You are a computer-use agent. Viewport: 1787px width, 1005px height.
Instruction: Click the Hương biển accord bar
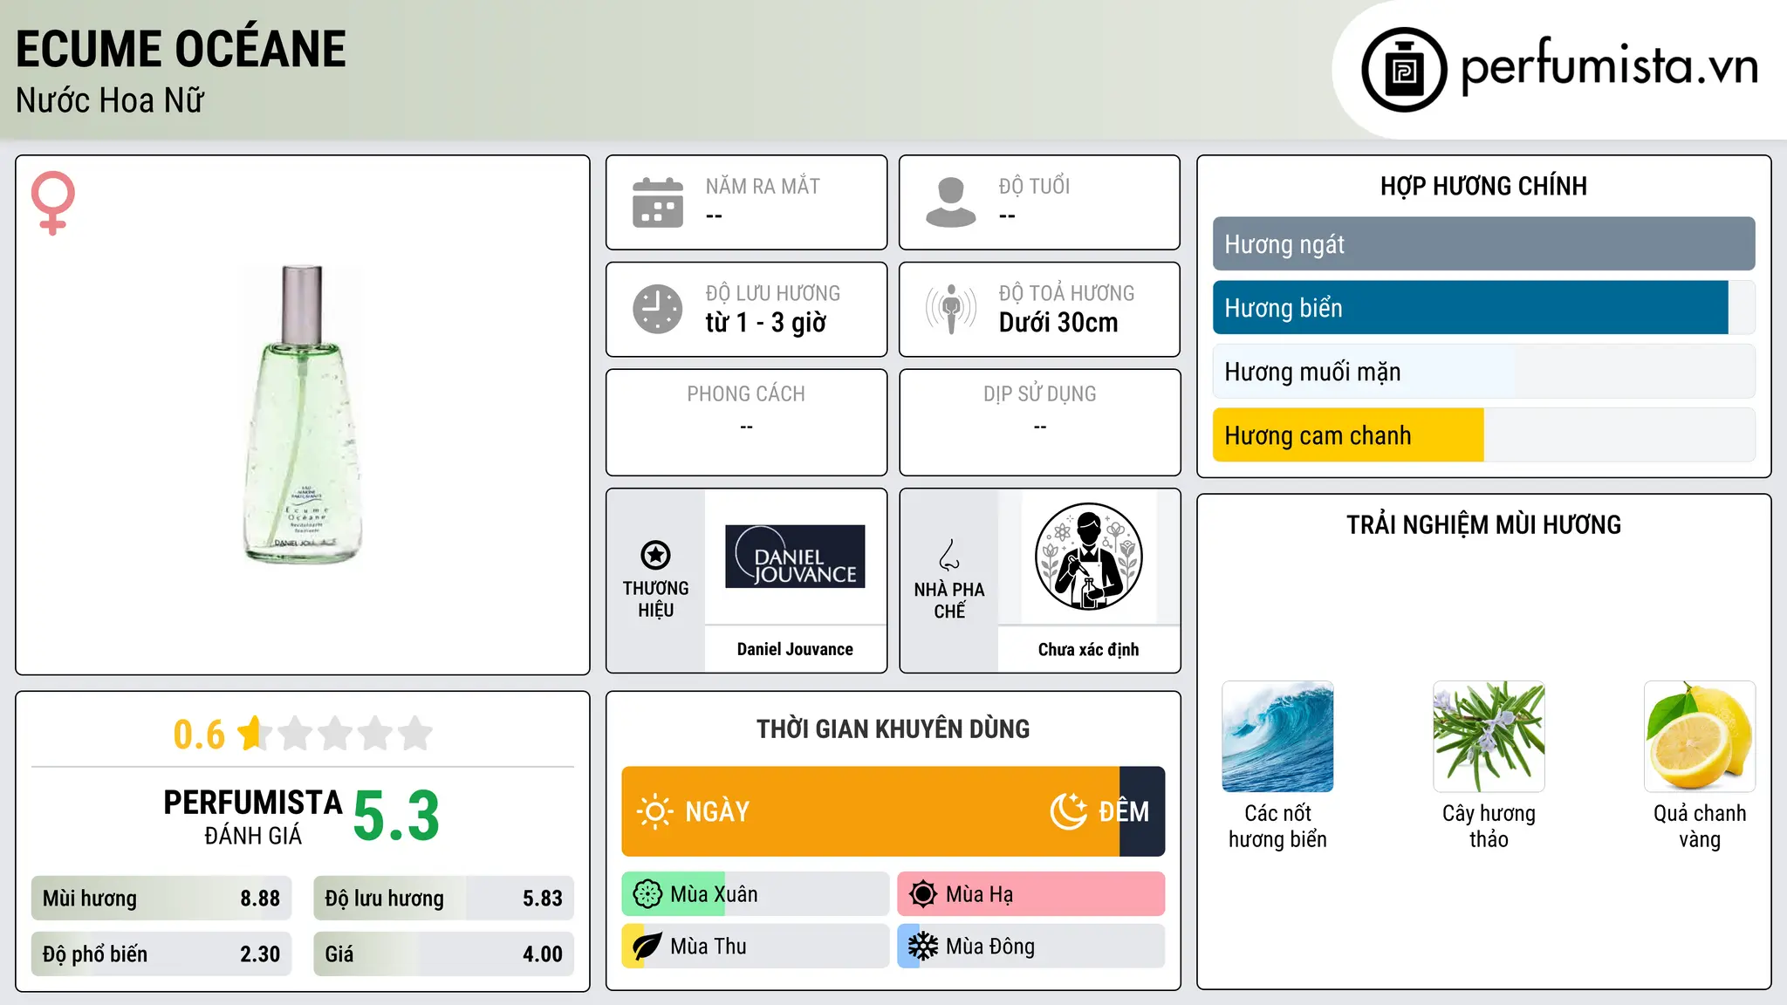tap(1483, 308)
